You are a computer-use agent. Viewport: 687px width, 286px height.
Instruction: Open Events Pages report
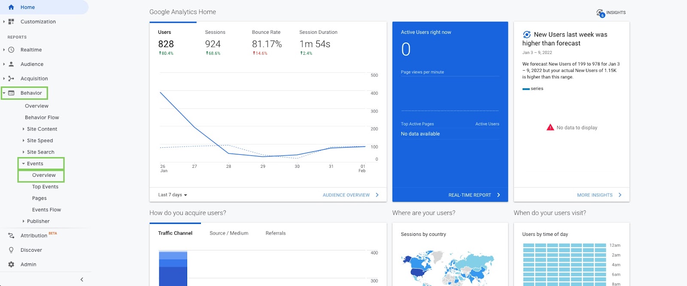pyautogui.click(x=39, y=198)
